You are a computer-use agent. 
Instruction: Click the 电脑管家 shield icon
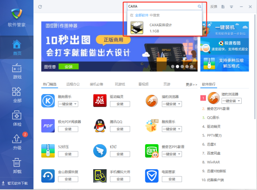pos(152,176)
